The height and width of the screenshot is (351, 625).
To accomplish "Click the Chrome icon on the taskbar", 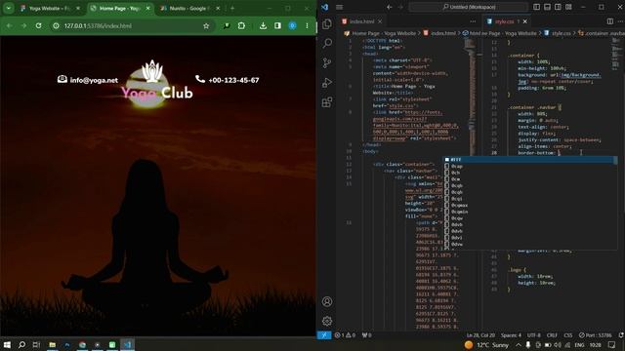I will 82,344.
